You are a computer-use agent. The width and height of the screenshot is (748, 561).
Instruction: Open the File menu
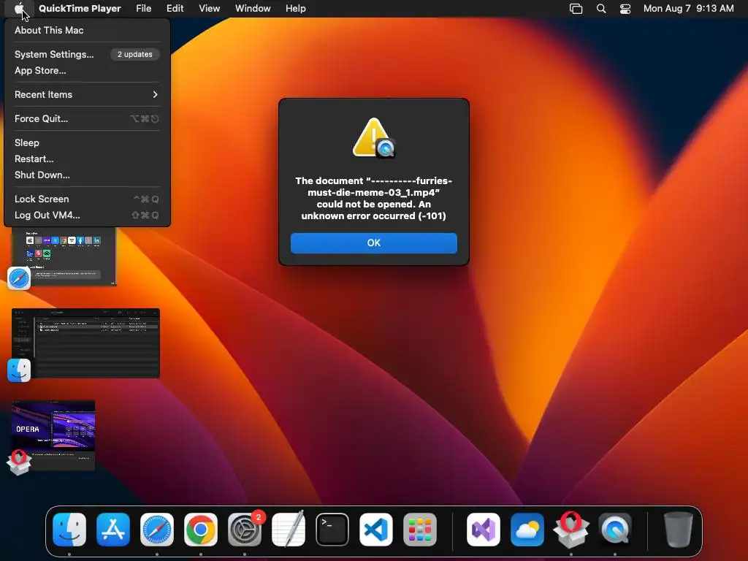[144, 8]
